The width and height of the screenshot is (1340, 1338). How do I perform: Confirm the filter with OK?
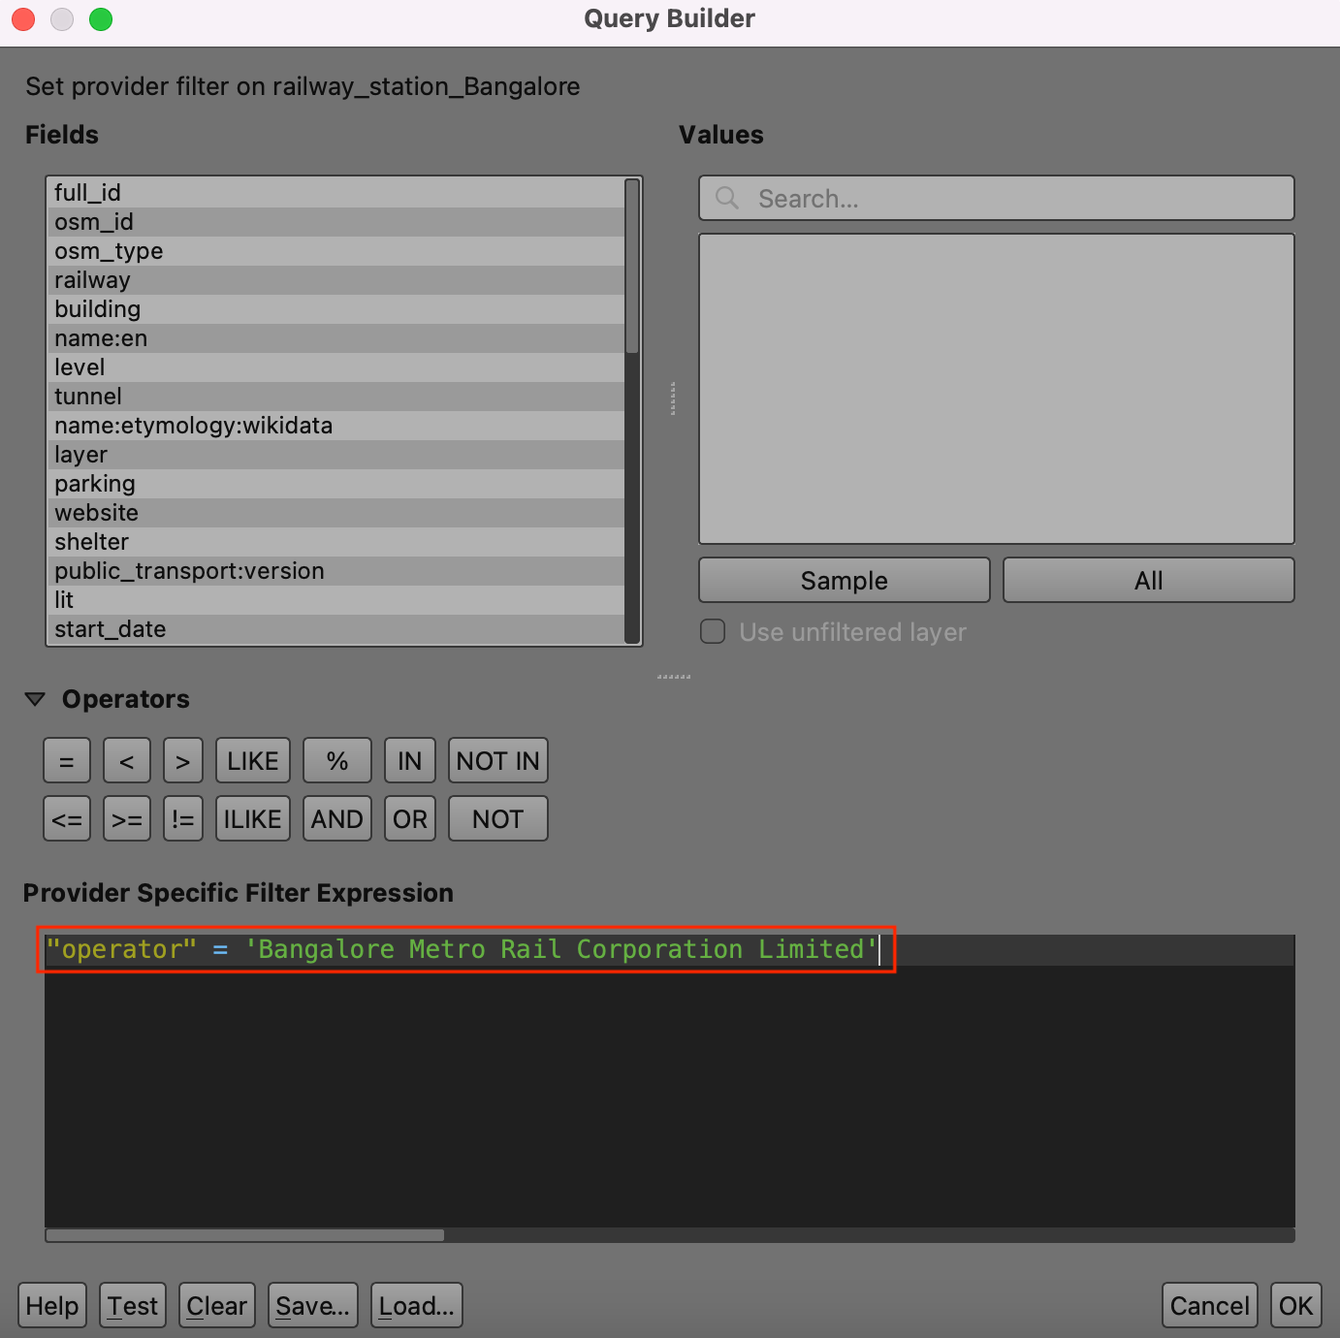point(1296,1305)
